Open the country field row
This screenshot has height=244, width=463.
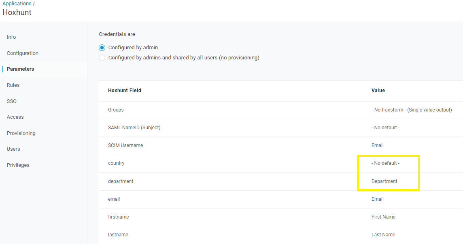pos(281,163)
